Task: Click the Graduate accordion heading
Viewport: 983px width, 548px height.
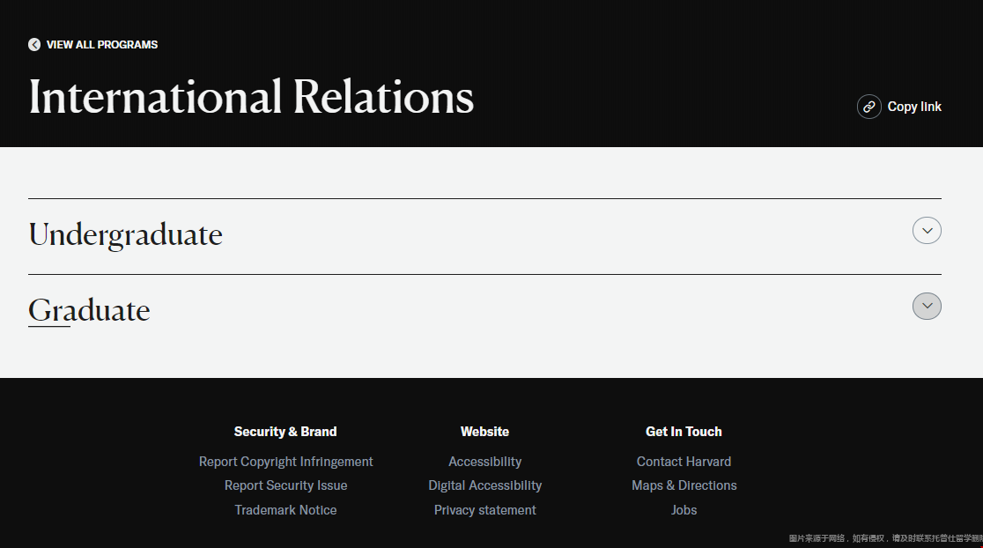Action: point(89,311)
